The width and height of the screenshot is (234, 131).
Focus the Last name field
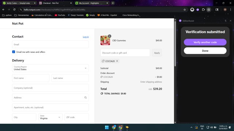click(x=70, y=78)
